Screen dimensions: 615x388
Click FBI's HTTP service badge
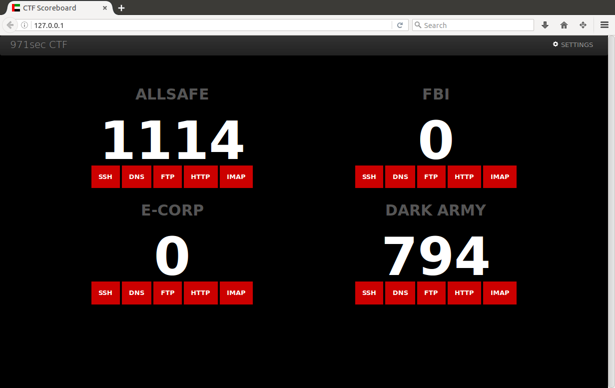(464, 177)
